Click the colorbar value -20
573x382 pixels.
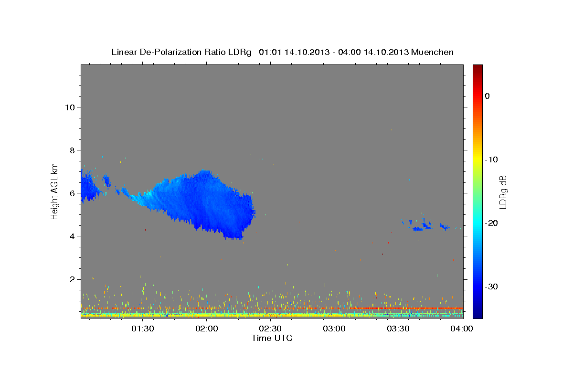pyautogui.click(x=492, y=223)
